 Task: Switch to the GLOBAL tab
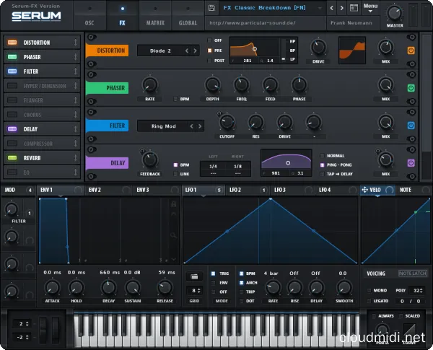(188, 15)
